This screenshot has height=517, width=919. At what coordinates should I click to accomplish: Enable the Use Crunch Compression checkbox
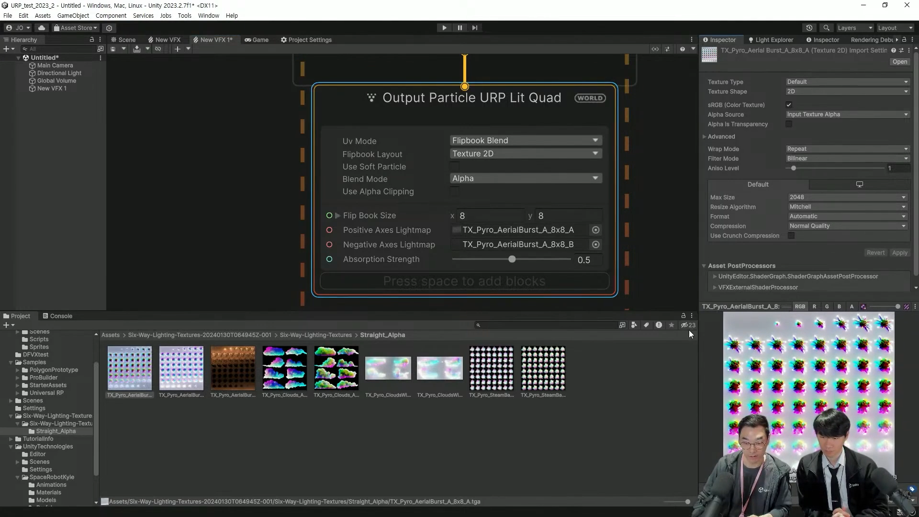coord(791,236)
